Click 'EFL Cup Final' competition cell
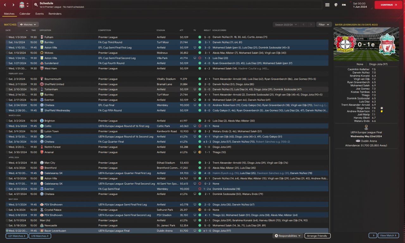 tap(106, 105)
